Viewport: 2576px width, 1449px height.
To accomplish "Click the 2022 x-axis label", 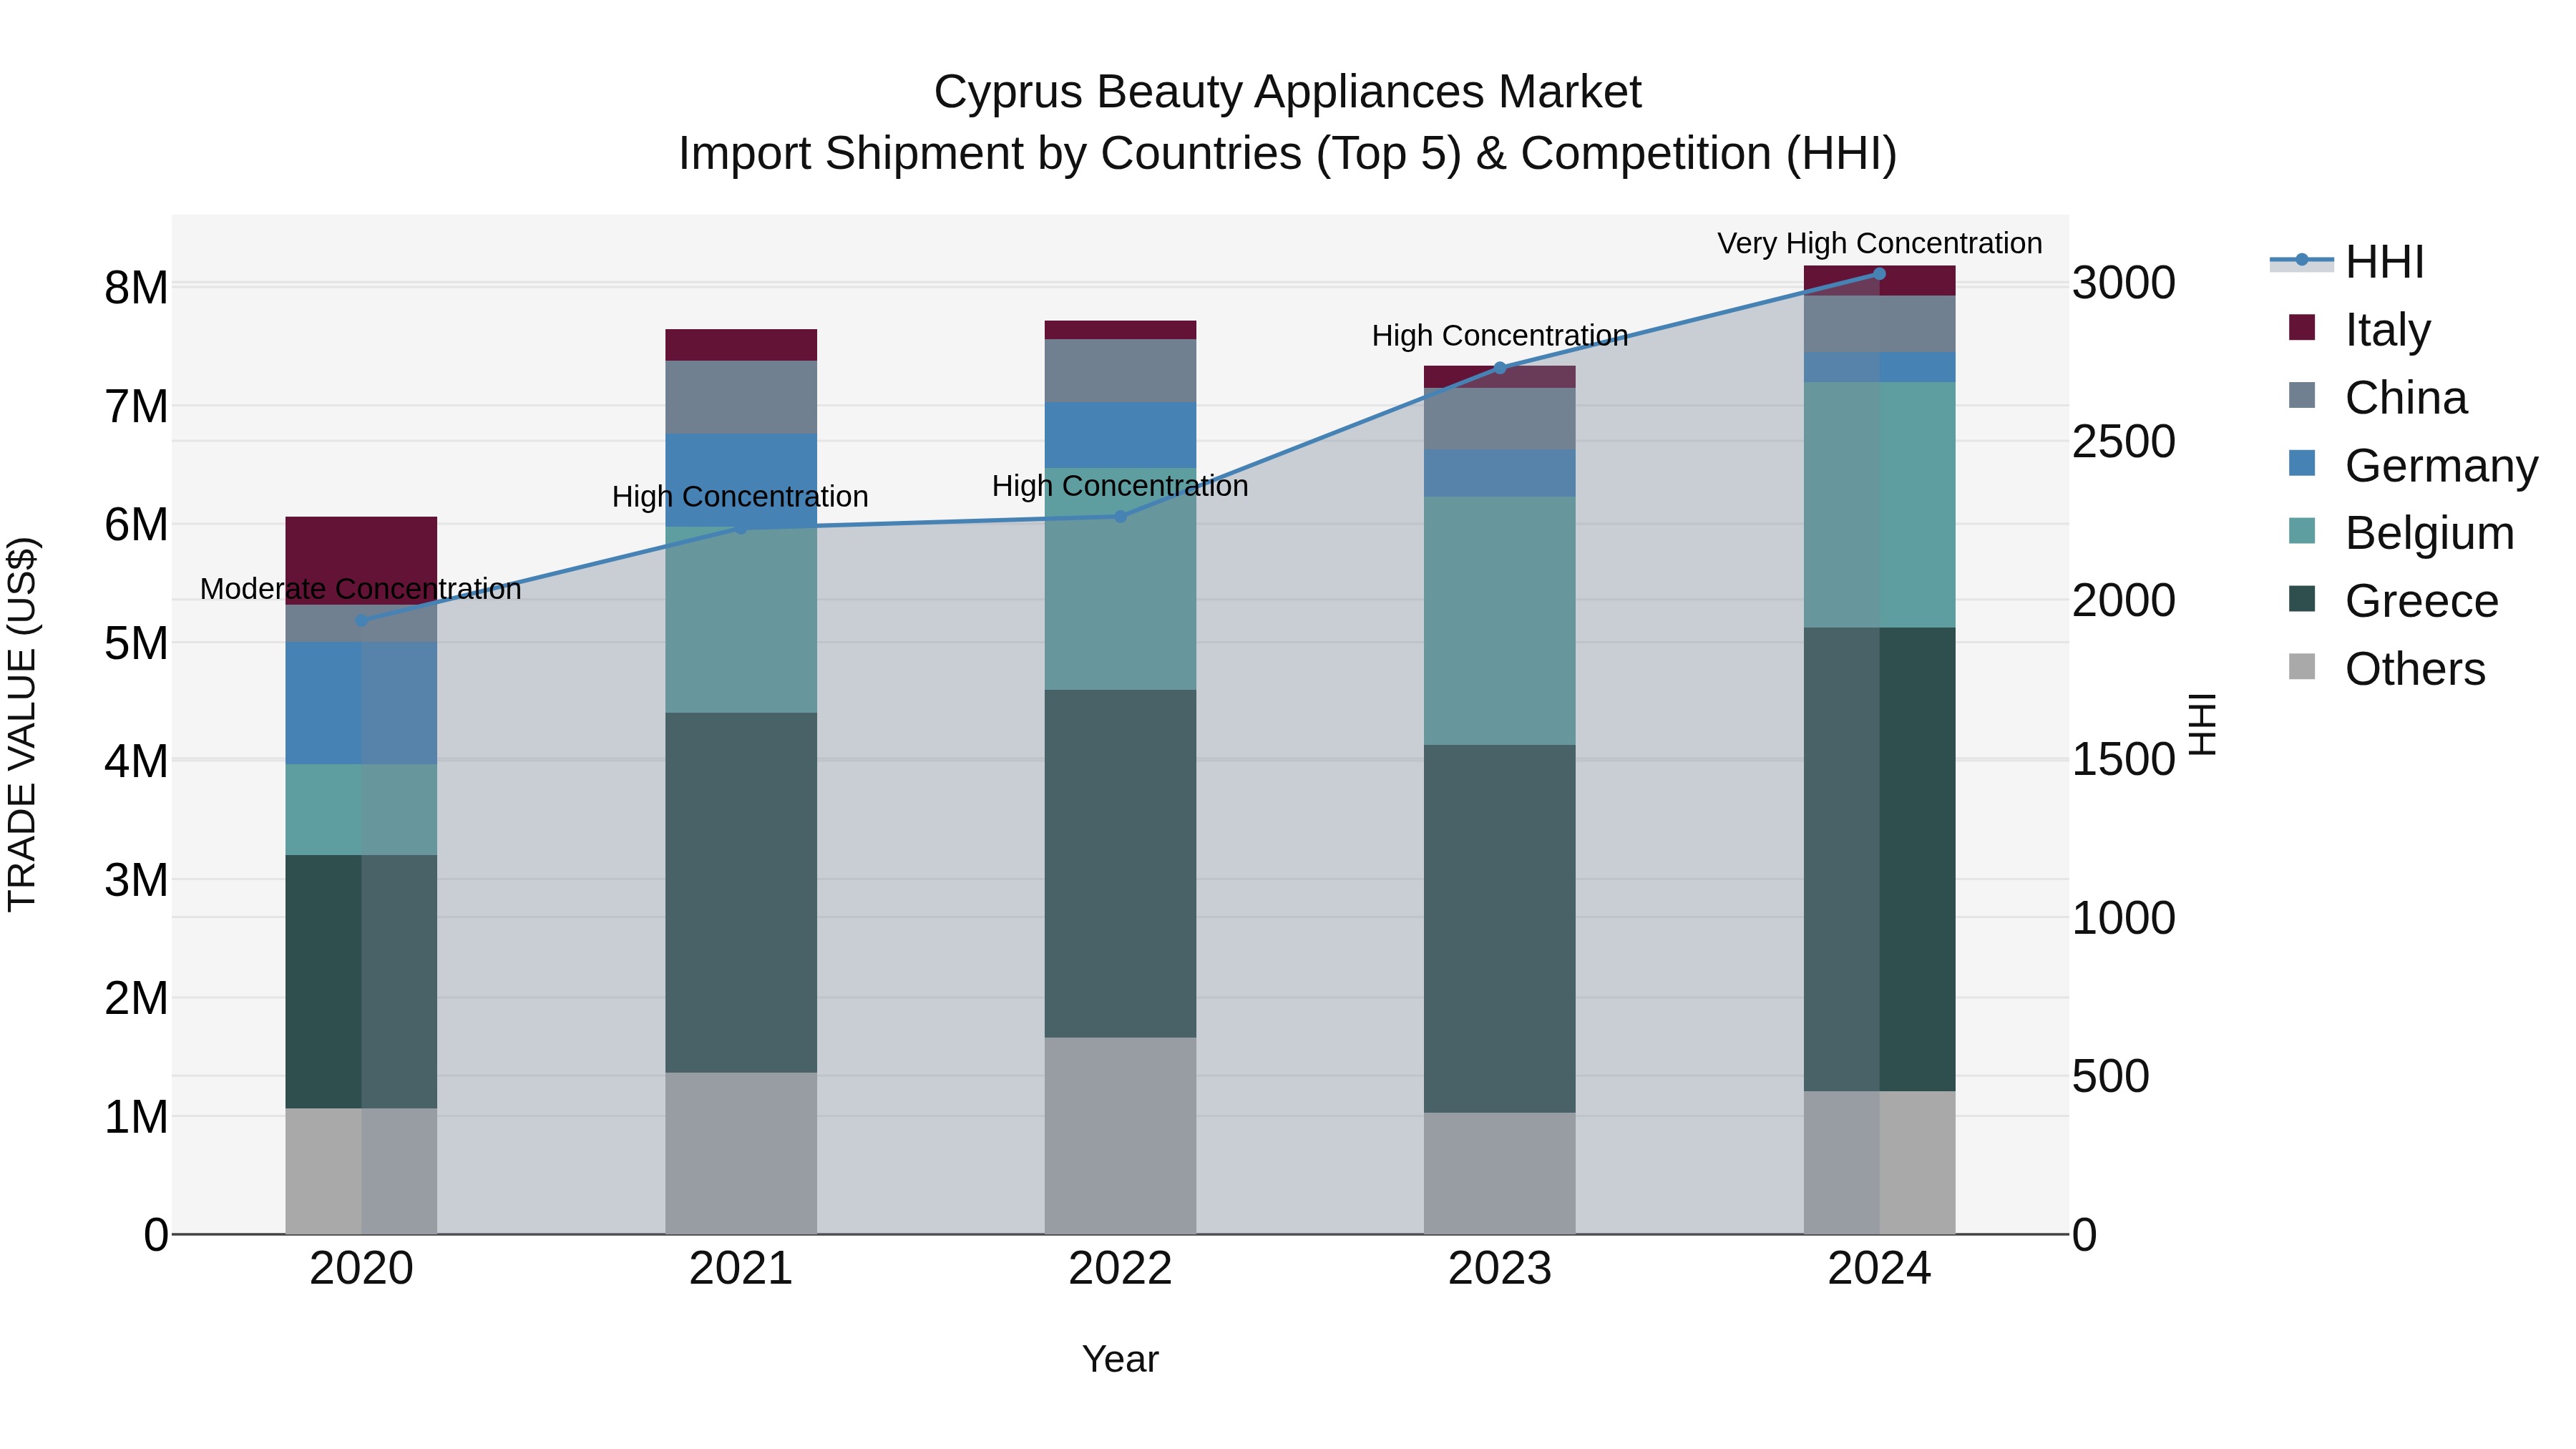I will 1120,1269.
